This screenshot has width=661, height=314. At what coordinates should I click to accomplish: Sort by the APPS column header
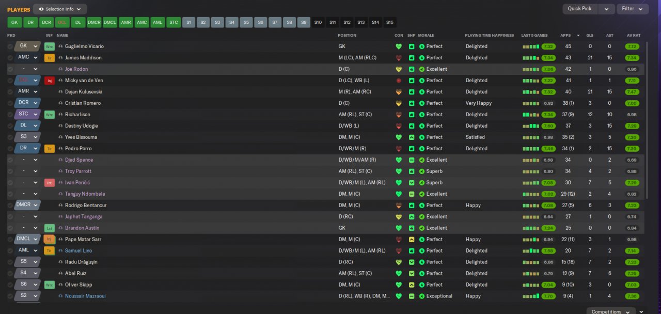[565, 36]
